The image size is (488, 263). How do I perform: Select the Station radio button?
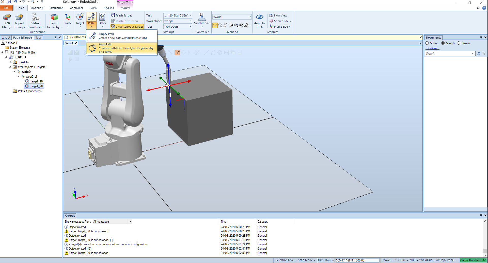(427, 43)
